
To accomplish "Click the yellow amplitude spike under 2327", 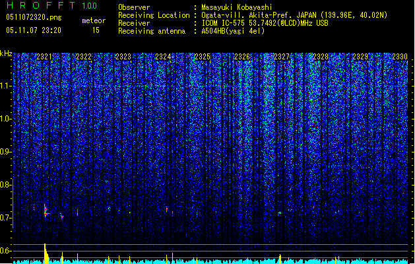I will pyautogui.click(x=280, y=259).
